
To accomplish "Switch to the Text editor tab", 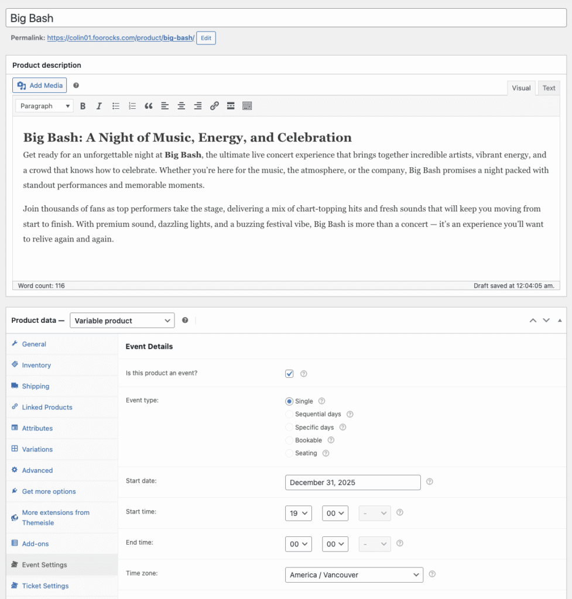I will [x=549, y=88].
